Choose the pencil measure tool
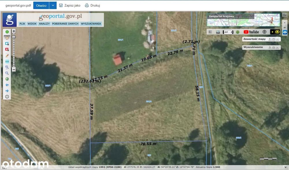Screen dimensions: 289x170 pyautogui.click(x=7, y=55)
